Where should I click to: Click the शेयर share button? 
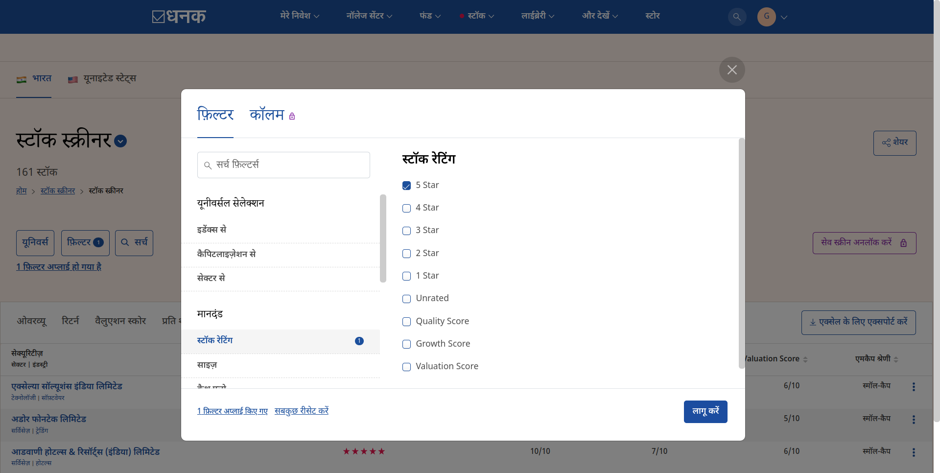[x=894, y=143]
